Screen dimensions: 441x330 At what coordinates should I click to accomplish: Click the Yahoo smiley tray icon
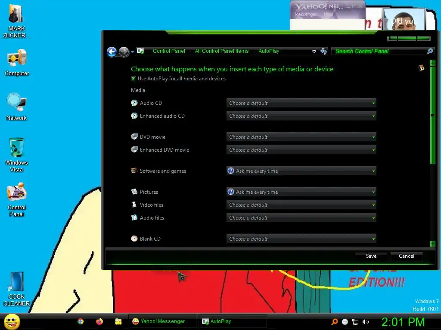tap(345, 322)
